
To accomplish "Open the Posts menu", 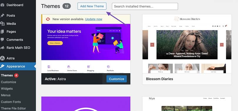I will click(x=11, y=16).
